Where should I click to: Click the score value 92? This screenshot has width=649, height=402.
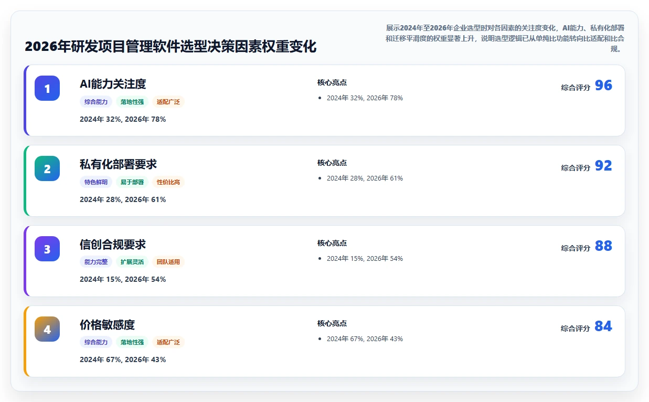click(x=603, y=166)
